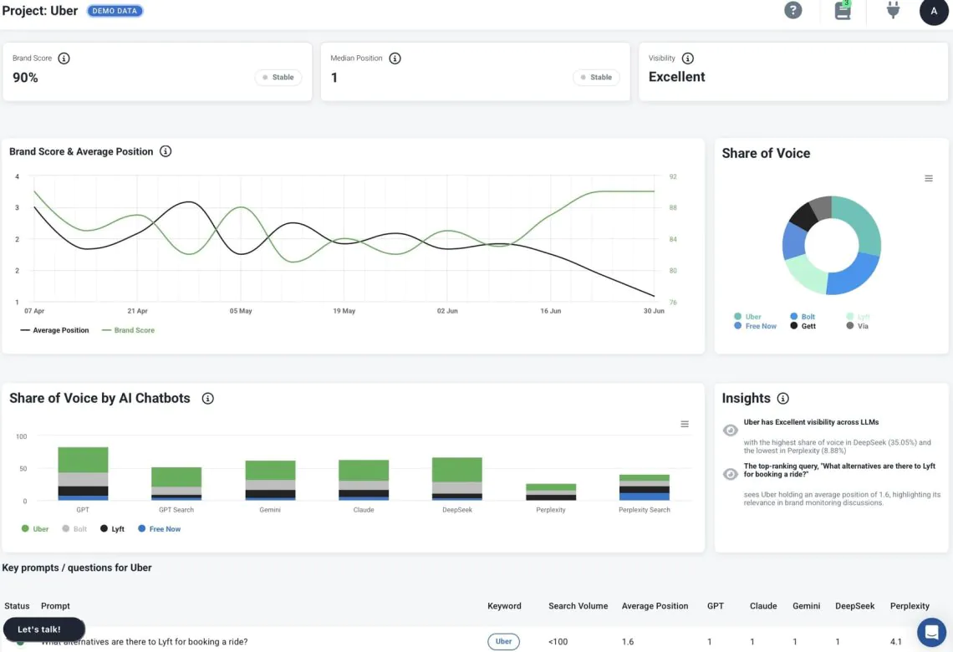Open notifications via the book icon with badge

[x=842, y=12]
